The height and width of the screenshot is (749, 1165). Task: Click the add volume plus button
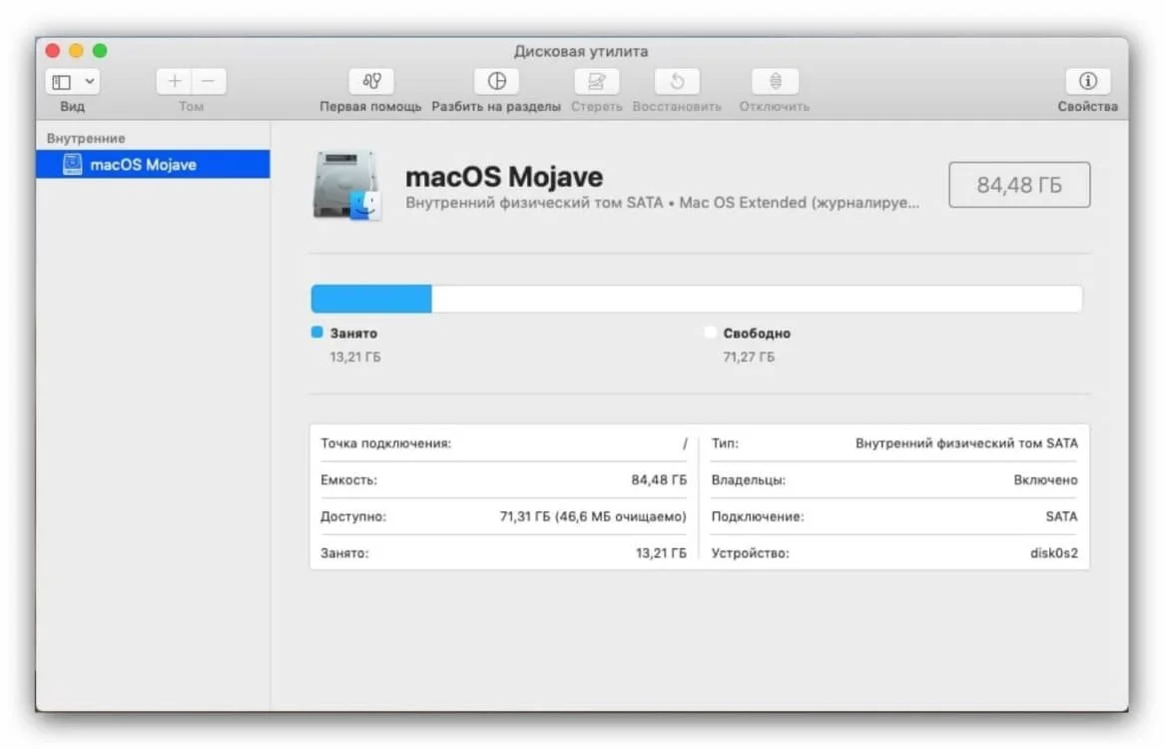click(174, 81)
